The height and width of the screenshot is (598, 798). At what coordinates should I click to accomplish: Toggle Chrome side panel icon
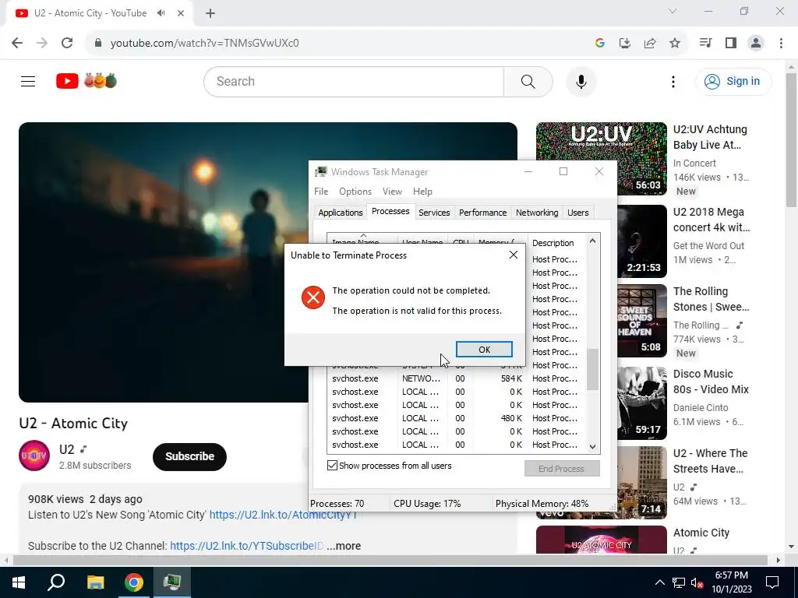click(x=731, y=43)
